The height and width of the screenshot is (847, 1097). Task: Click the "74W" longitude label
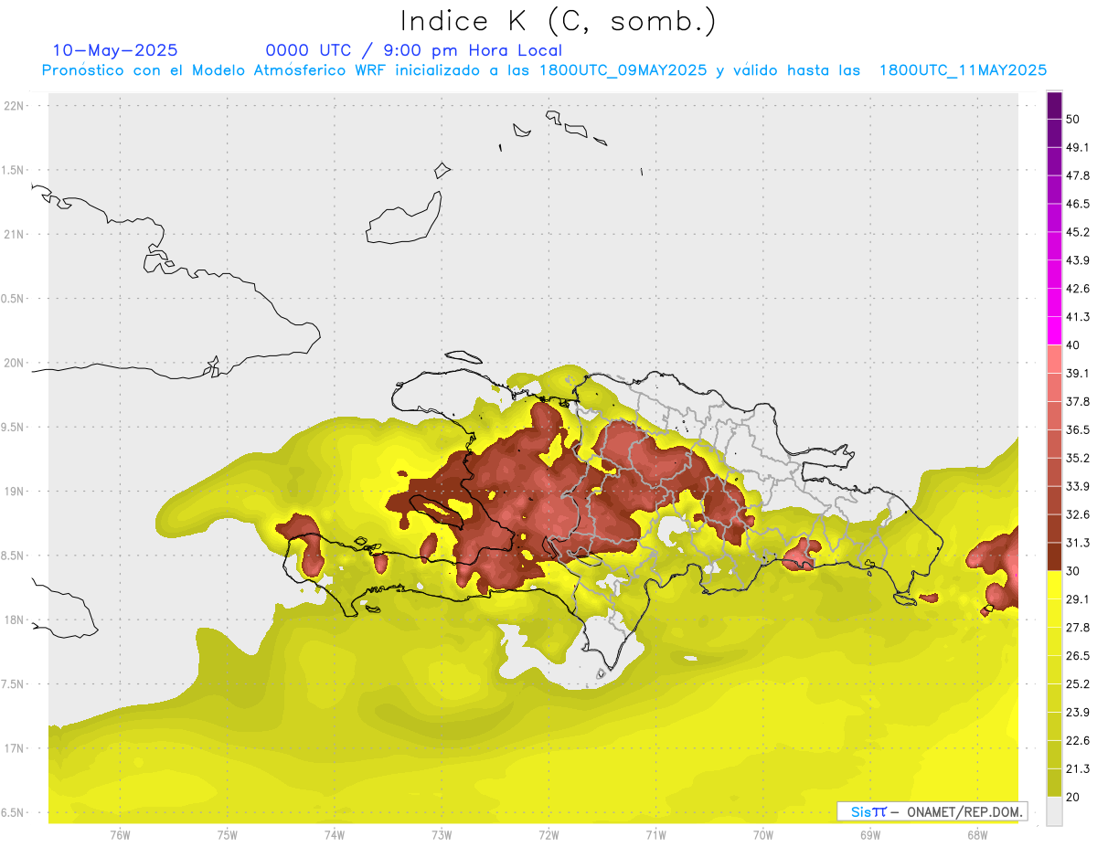click(334, 835)
